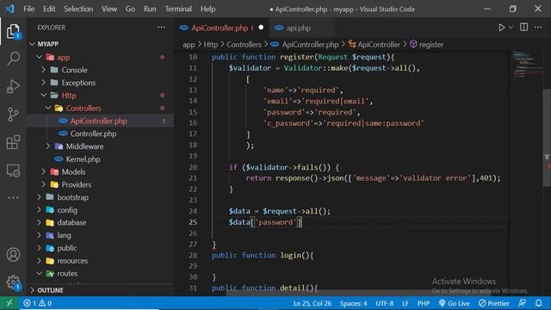Open notifications bell
This screenshot has height=310, width=551.
point(538,303)
